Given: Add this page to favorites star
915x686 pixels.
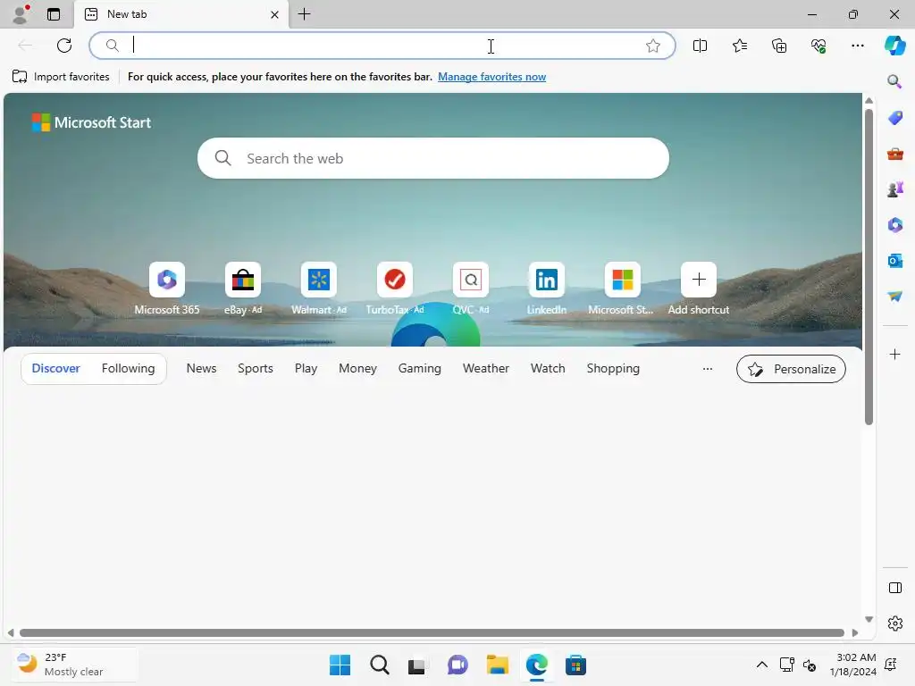Looking at the screenshot, I should point(653,46).
